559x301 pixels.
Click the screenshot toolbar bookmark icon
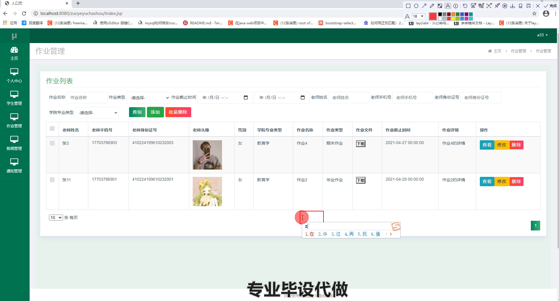528,6
